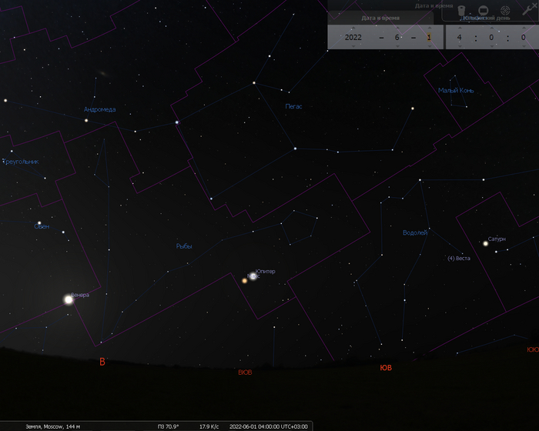Increase the month with the arrow above 6
This screenshot has width=539, height=431.
point(397,28)
